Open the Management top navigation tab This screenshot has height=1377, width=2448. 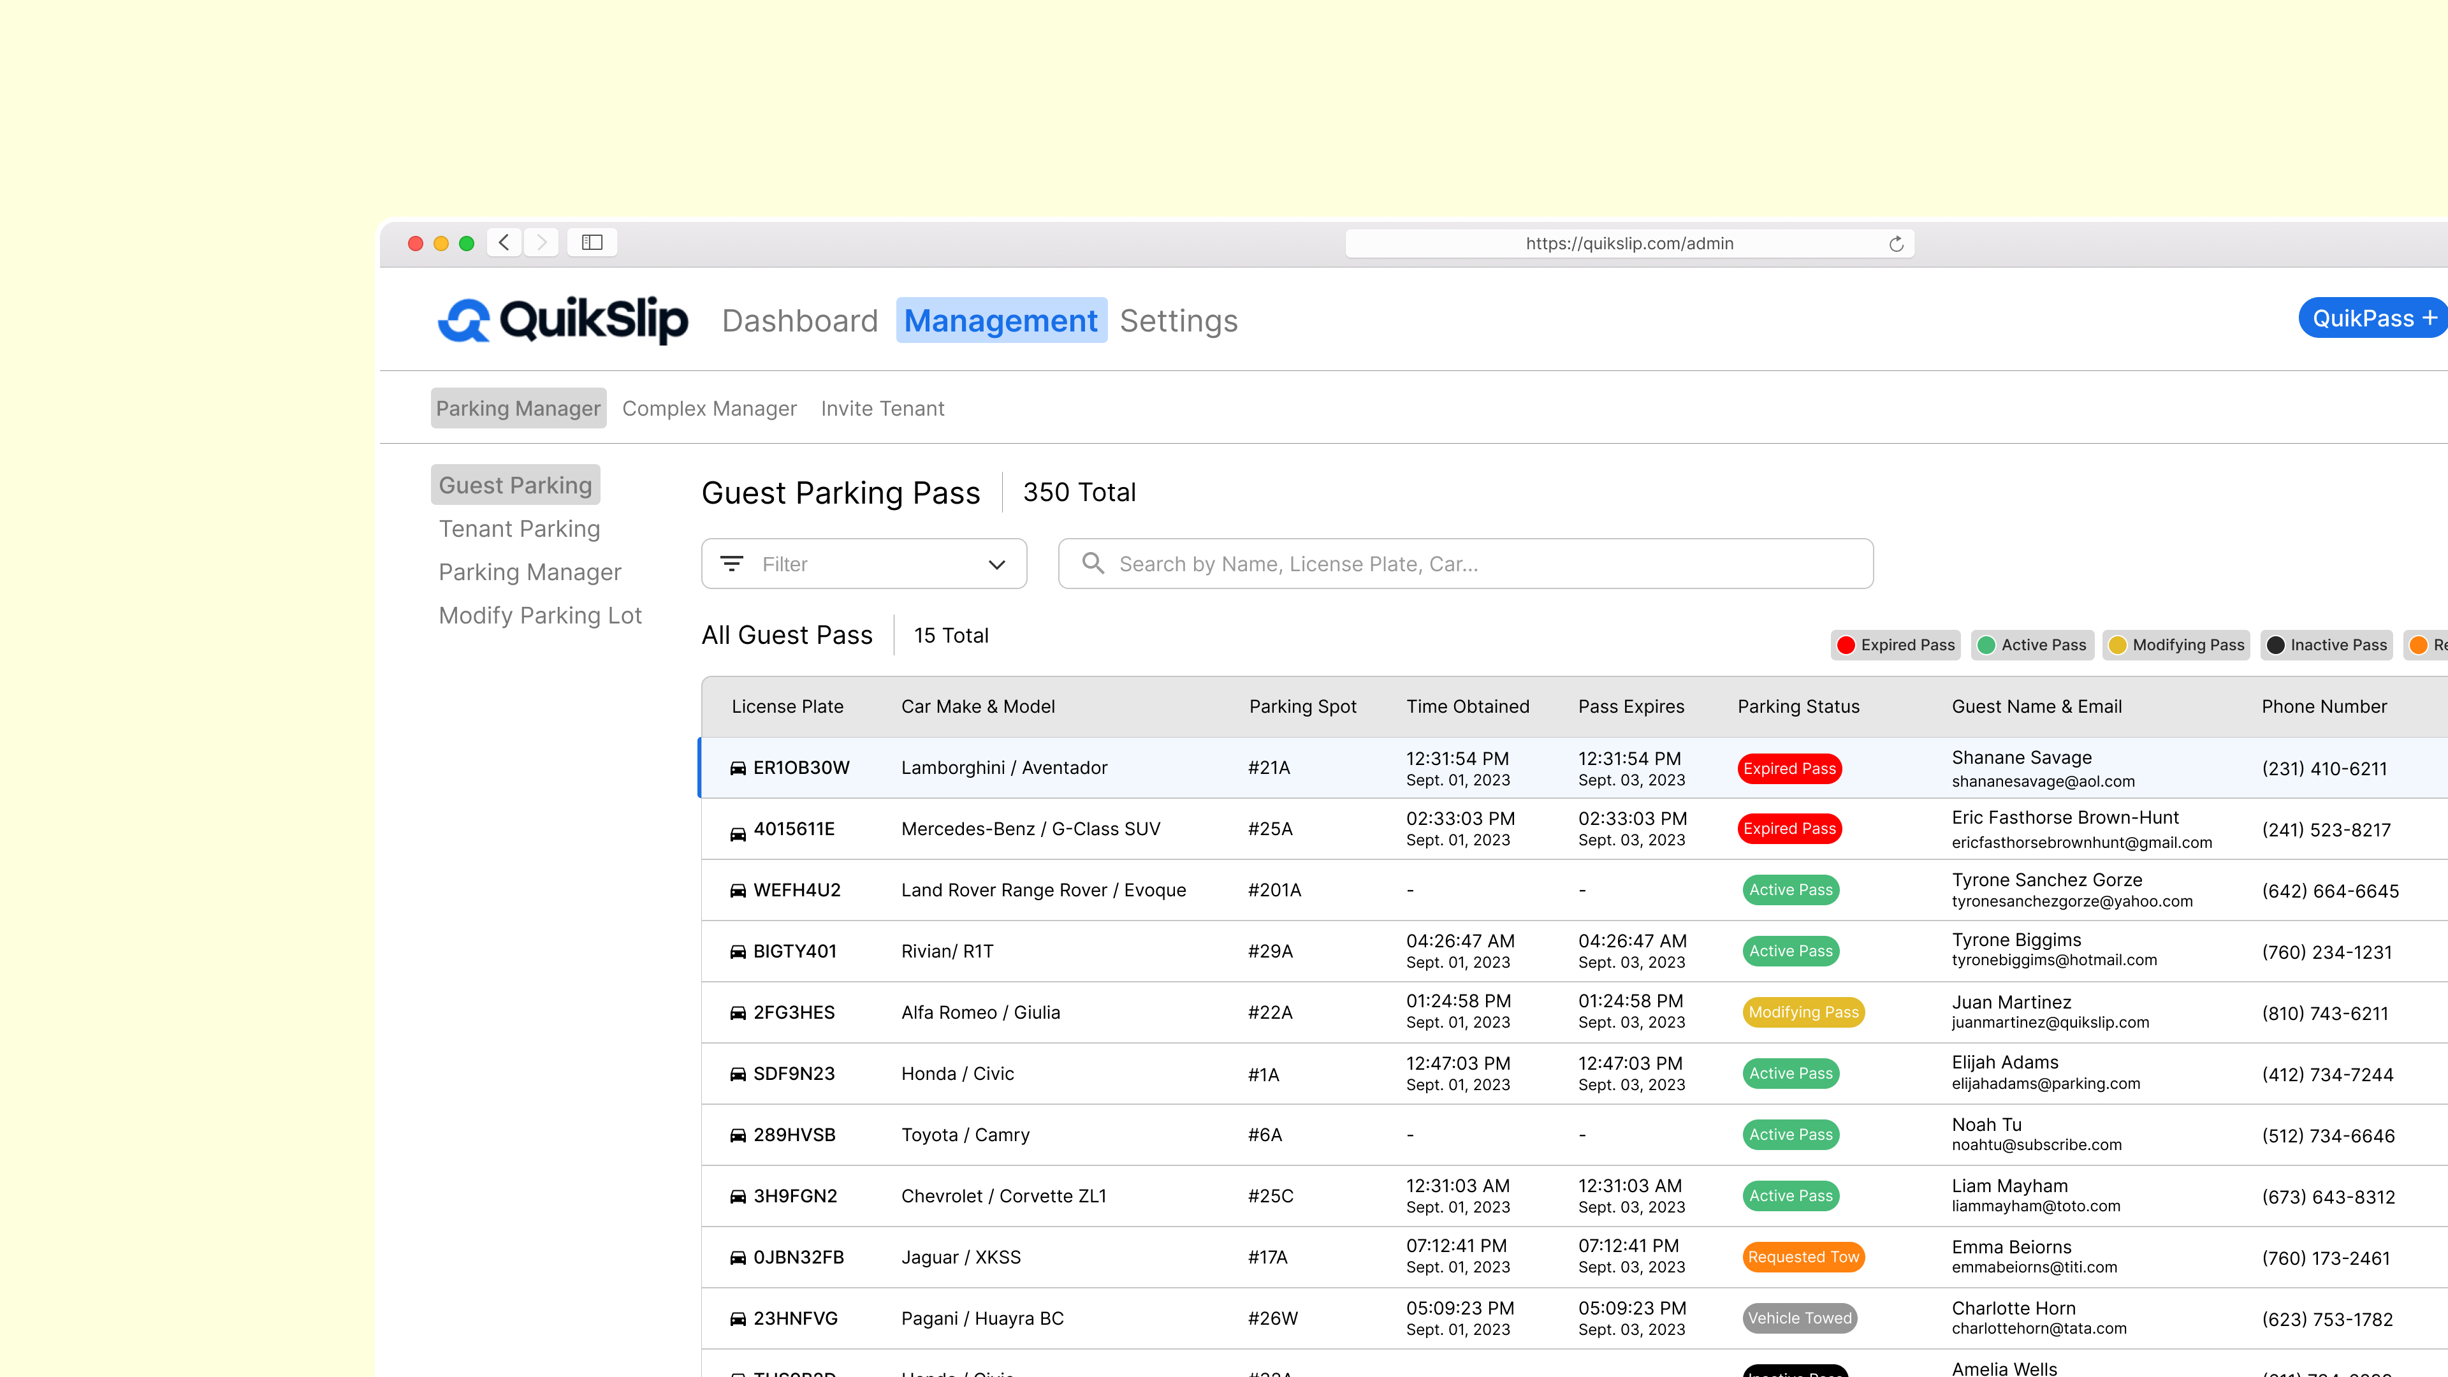pos(1001,321)
